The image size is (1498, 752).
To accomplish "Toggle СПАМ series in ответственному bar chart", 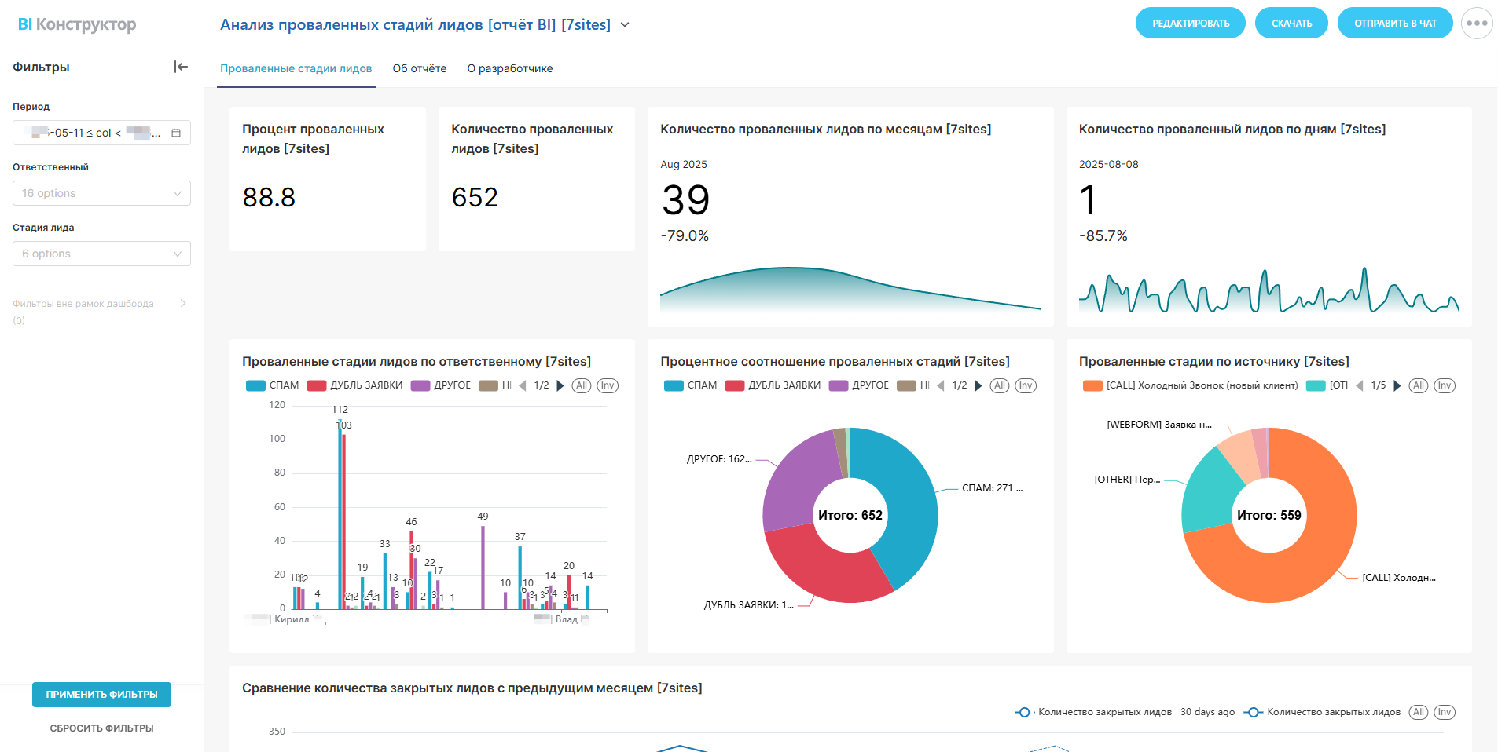I will coord(273,385).
